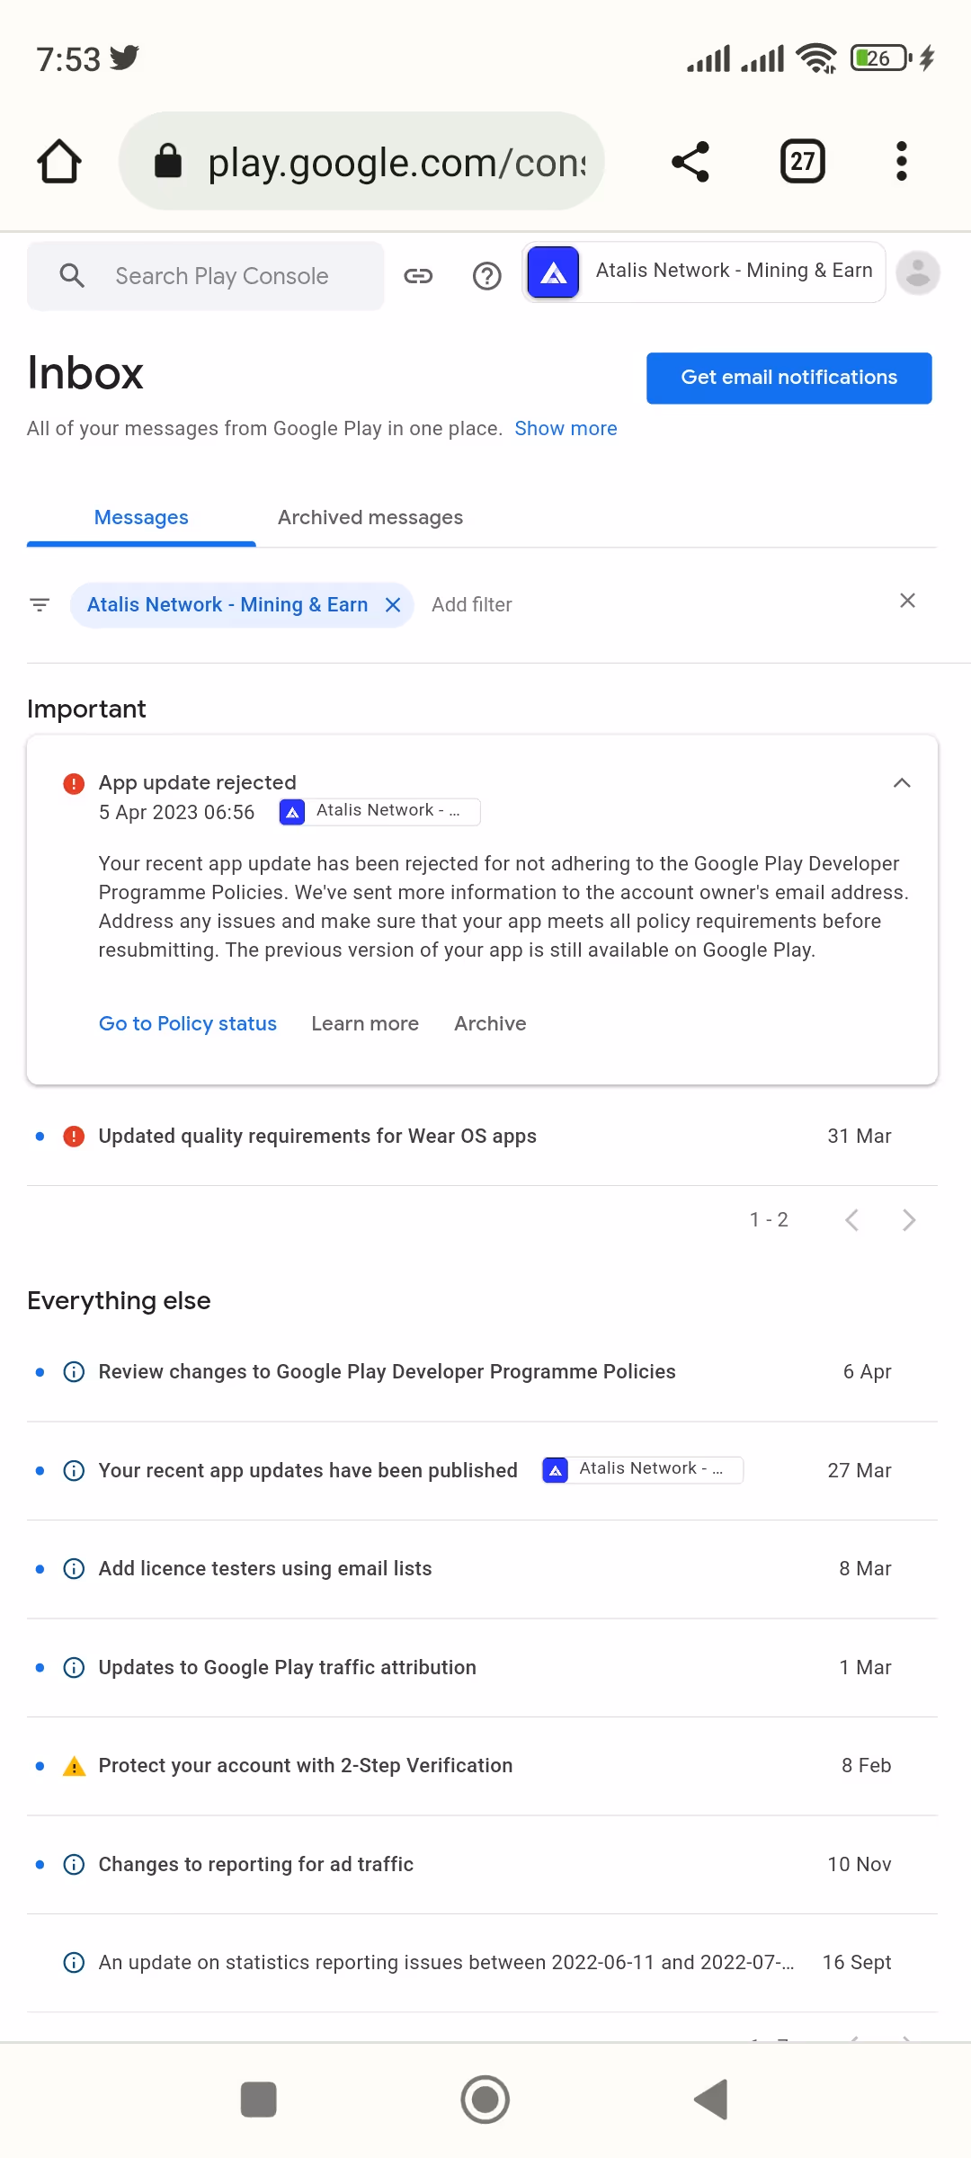Remove the Atalis Network filter chip
The width and height of the screenshot is (971, 2158).
coord(393,605)
